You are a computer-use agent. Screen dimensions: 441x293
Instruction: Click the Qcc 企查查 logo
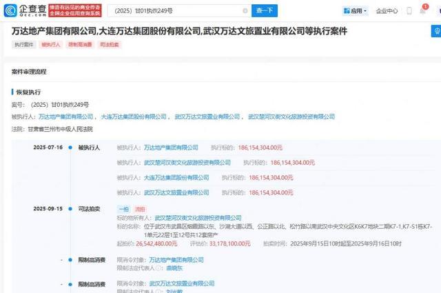tap(25, 11)
